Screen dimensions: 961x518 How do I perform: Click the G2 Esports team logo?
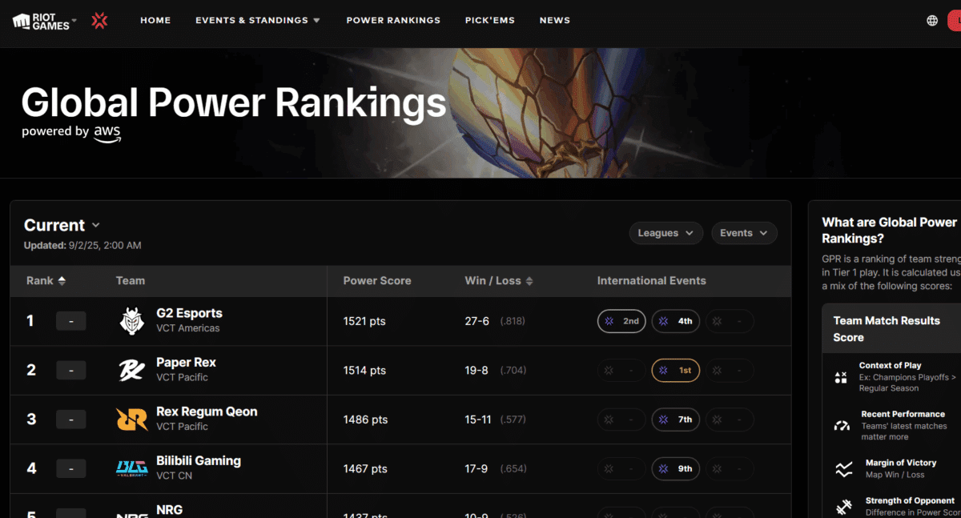[x=133, y=320]
